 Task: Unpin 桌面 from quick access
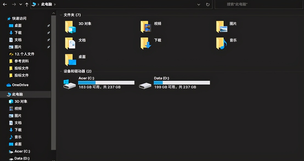[x=48, y=25]
